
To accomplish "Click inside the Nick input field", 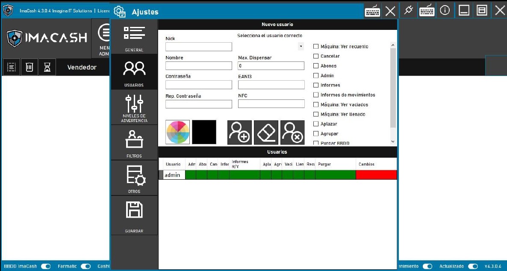I will 198,46.
